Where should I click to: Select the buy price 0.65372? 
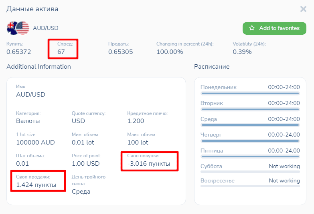18,52
